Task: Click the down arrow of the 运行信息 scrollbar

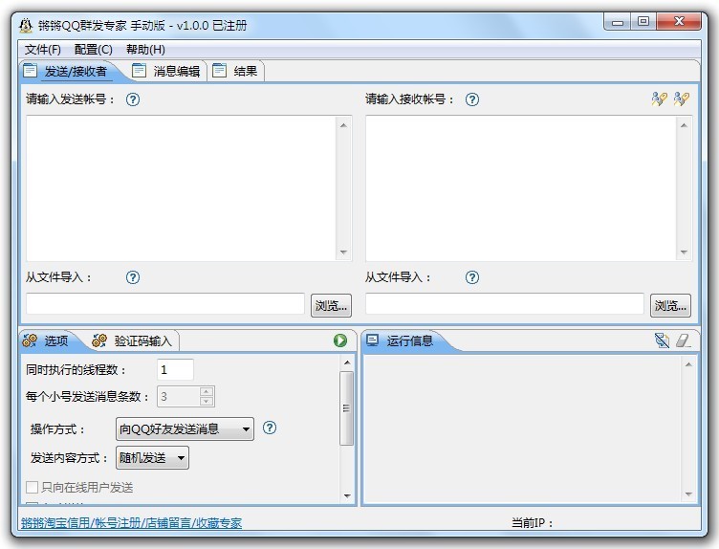Action: point(688,494)
